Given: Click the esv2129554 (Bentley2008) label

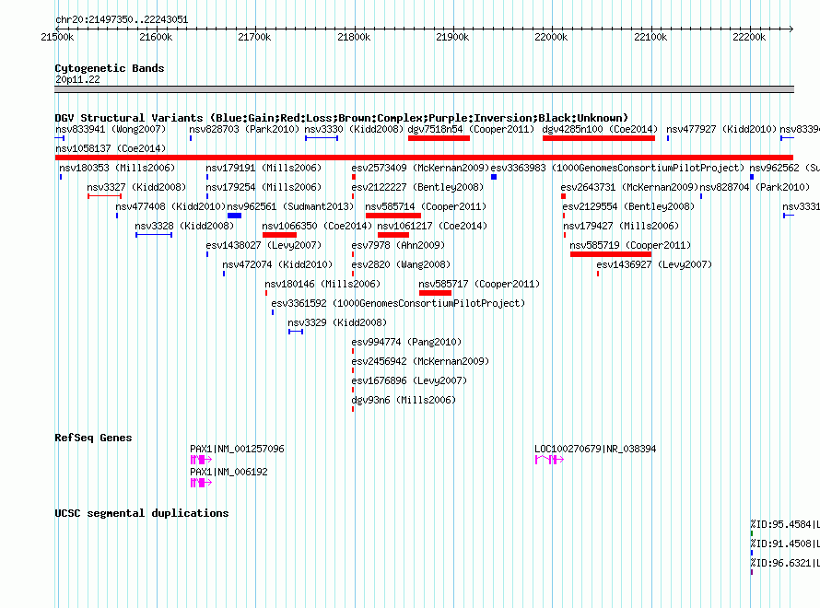Looking at the screenshot, I should coord(628,206).
